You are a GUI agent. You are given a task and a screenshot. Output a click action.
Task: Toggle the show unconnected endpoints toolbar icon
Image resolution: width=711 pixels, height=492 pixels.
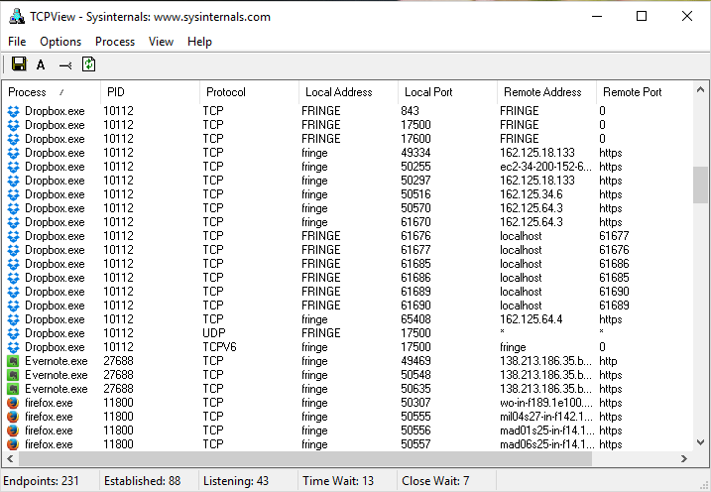tap(65, 64)
